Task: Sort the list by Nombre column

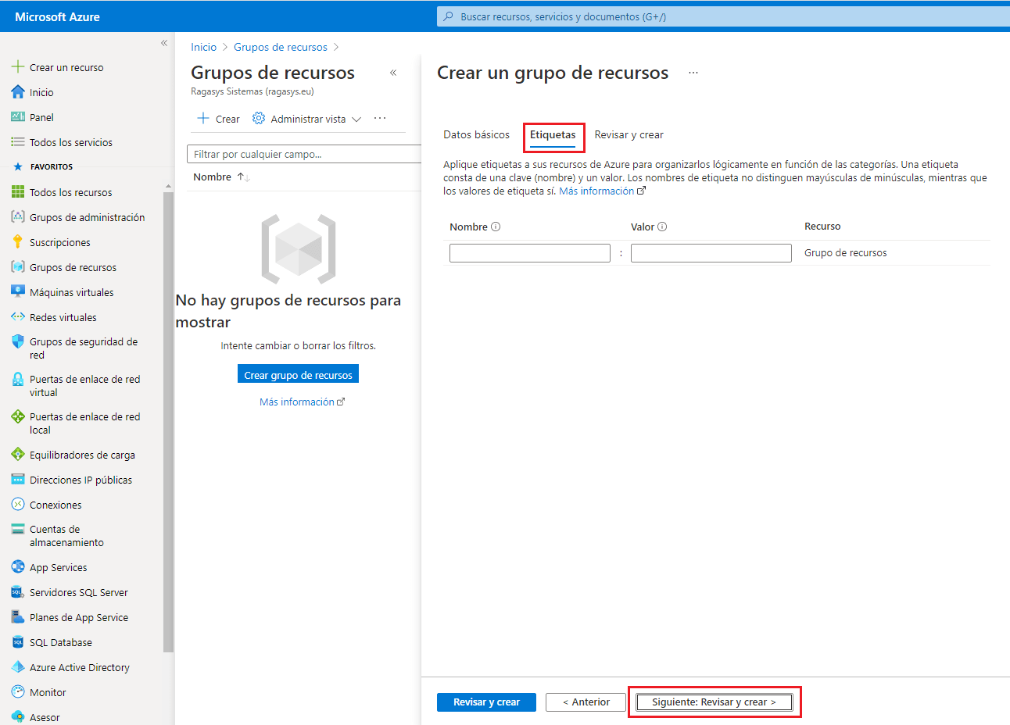Action: click(221, 177)
